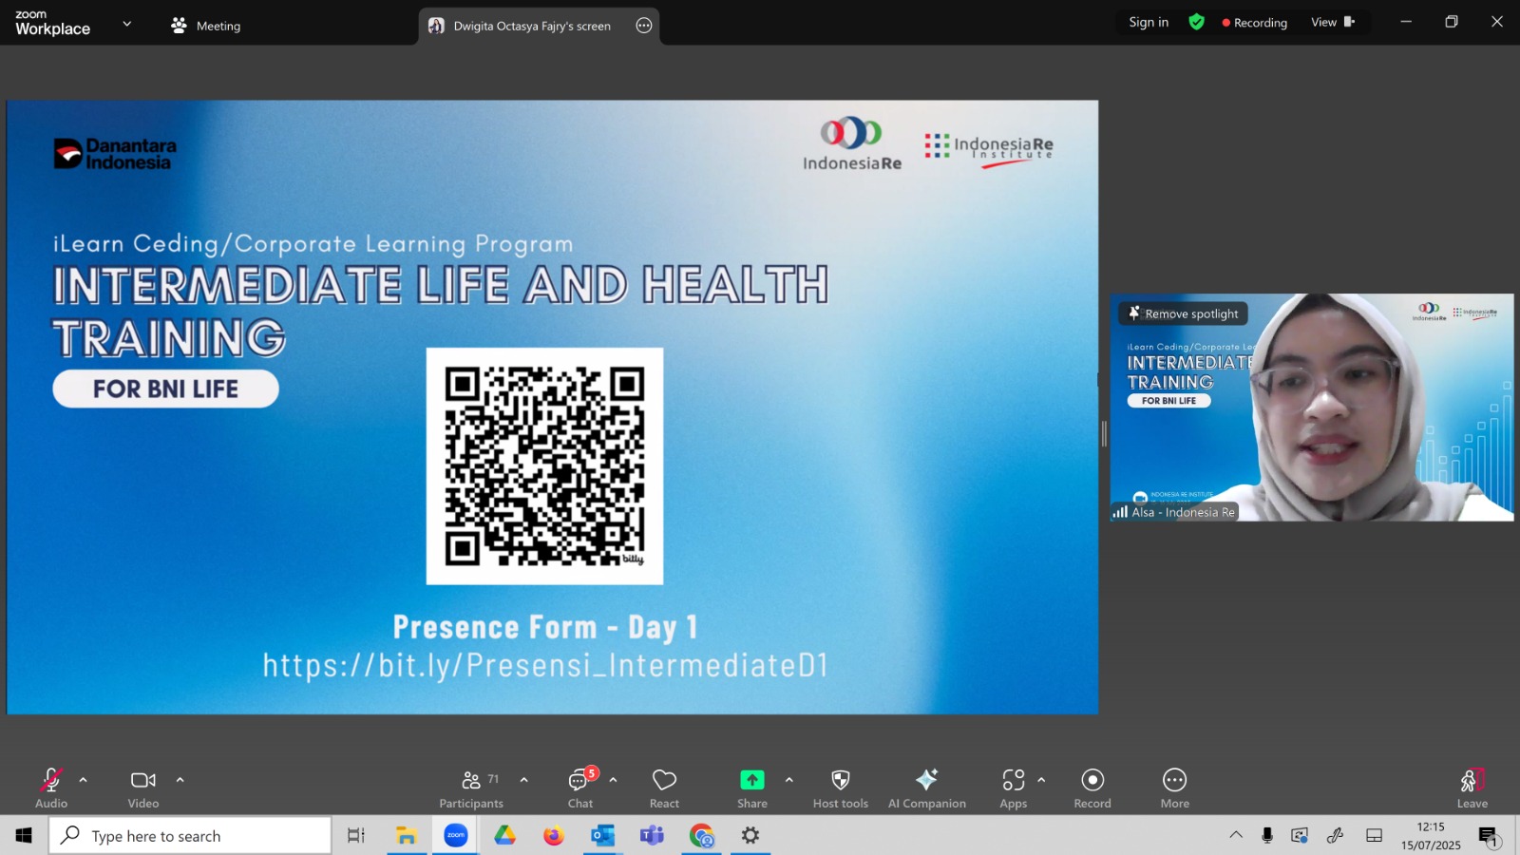
Task: Open the Apps panel
Action: 1013,788
